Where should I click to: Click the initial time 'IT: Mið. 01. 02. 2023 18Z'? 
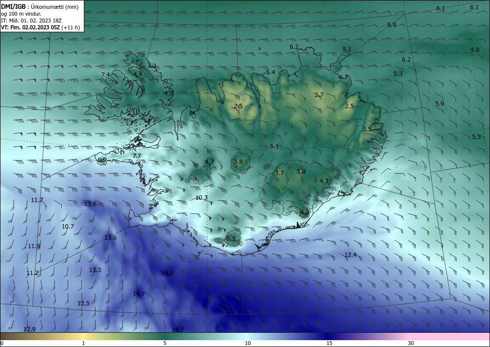click(31, 21)
